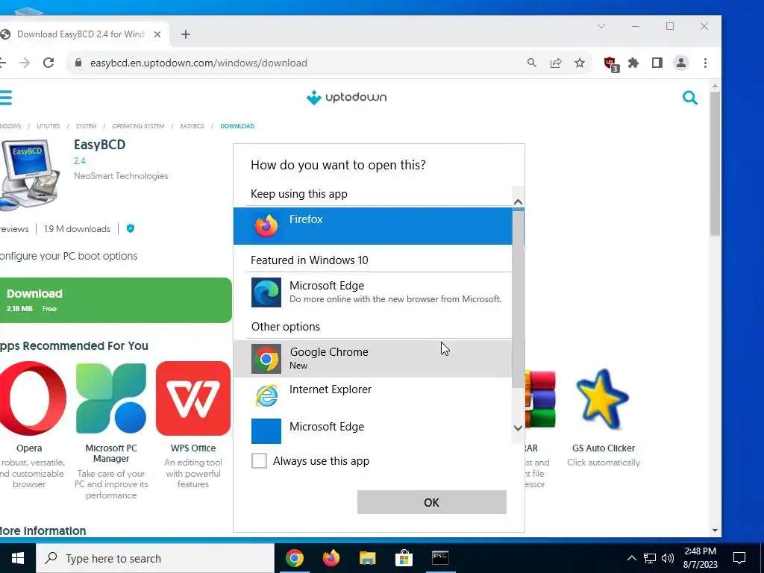Viewport: 764px width, 573px height.
Task: Click the taskbar search box
Action: (x=155, y=558)
